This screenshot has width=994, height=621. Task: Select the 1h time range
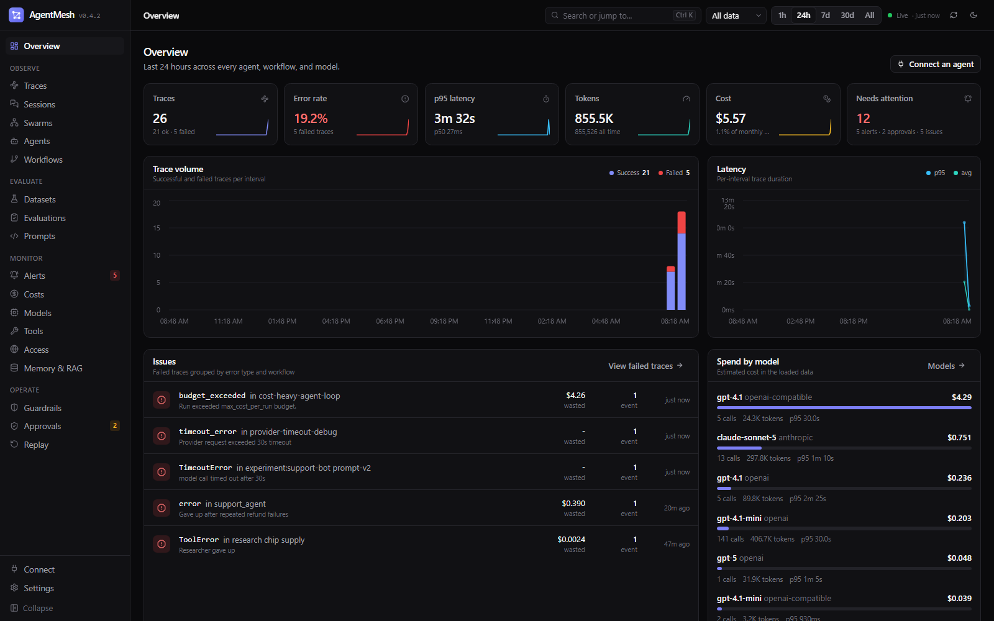pos(782,16)
